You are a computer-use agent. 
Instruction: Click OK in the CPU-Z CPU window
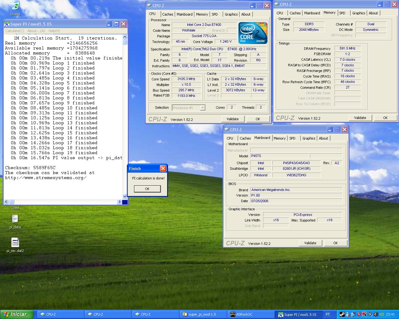point(258,119)
